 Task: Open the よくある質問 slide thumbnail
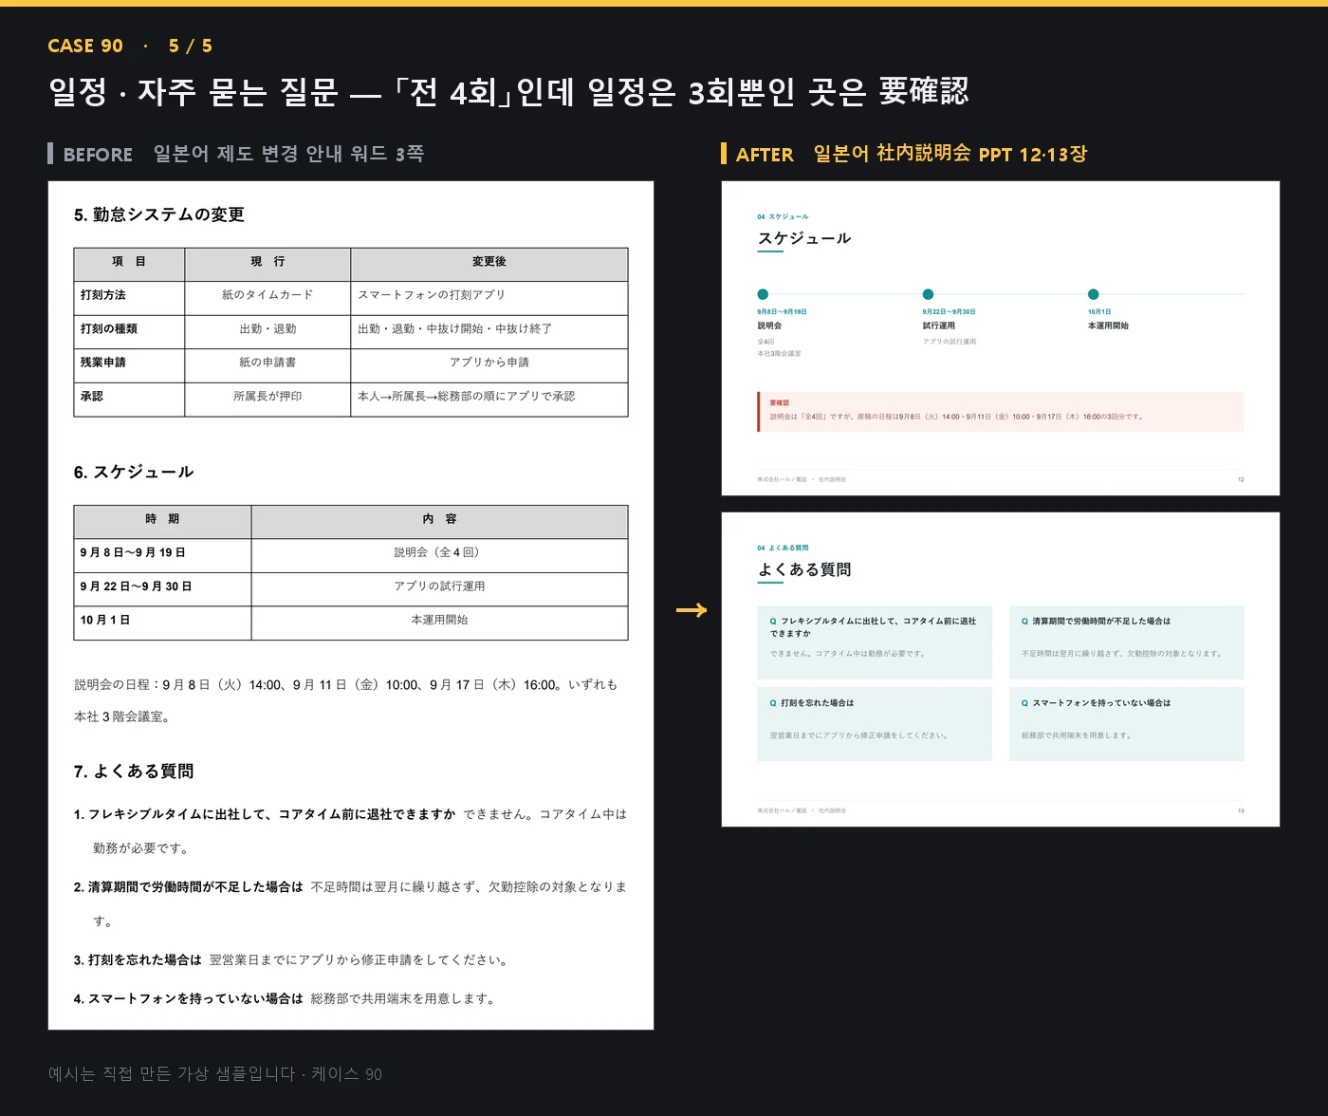[1001, 670]
